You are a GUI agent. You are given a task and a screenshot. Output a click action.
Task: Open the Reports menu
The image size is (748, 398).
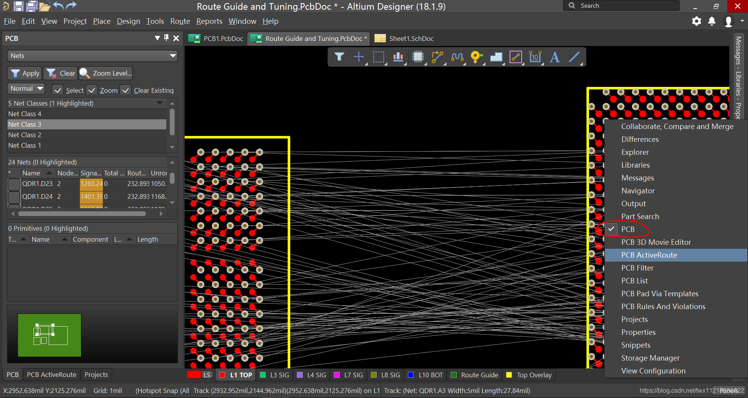209,21
